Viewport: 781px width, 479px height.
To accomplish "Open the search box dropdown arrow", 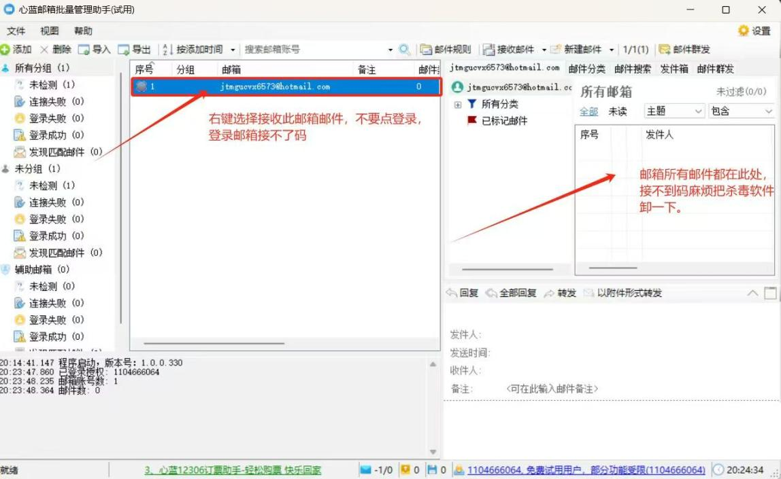I will pyautogui.click(x=390, y=50).
